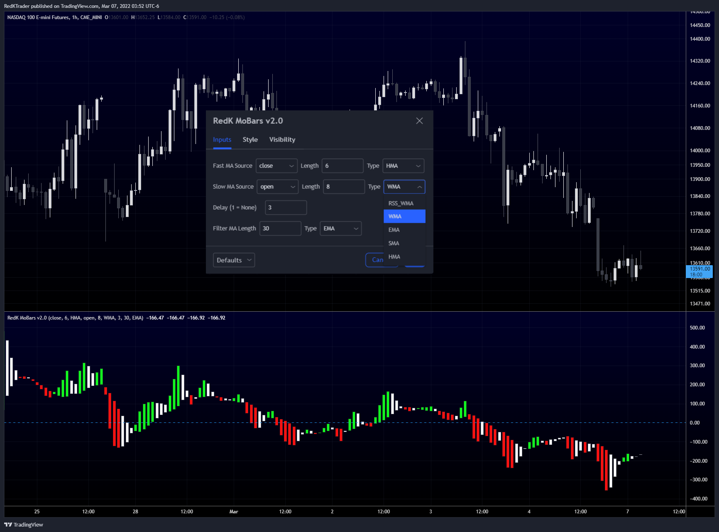The height and width of the screenshot is (532, 719).
Task: Open the Fast MA Source dropdown
Action: (x=277, y=166)
